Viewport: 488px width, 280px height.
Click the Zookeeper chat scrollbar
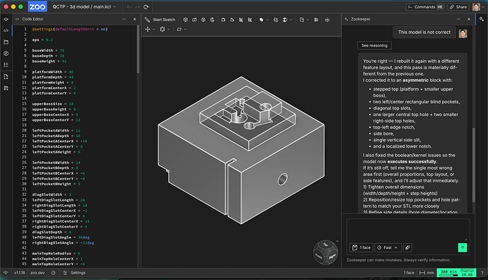[474, 165]
